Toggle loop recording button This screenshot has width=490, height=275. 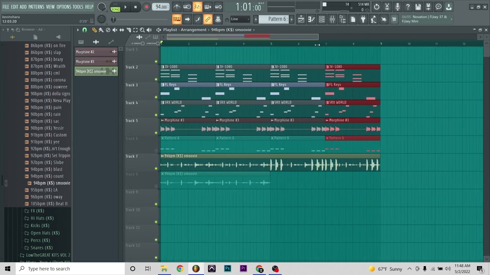(218, 6)
